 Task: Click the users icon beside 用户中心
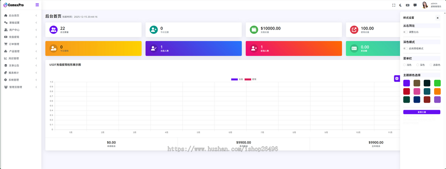click(x=6, y=30)
